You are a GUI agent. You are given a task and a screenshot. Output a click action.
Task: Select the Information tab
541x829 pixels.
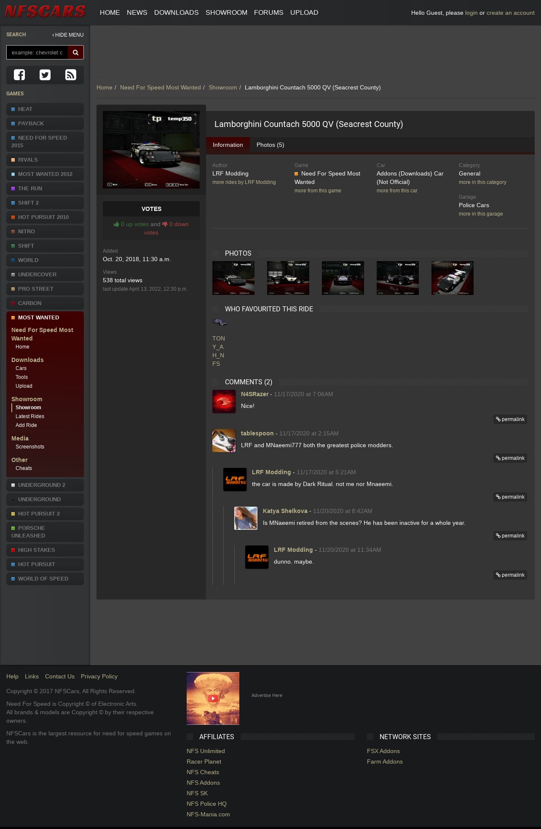228,145
